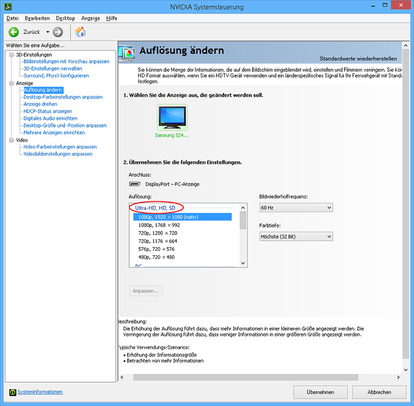The width and height of the screenshot is (414, 406).
Task: Collapse the 3D-Einstellungen tree node
Action: pos(12,55)
